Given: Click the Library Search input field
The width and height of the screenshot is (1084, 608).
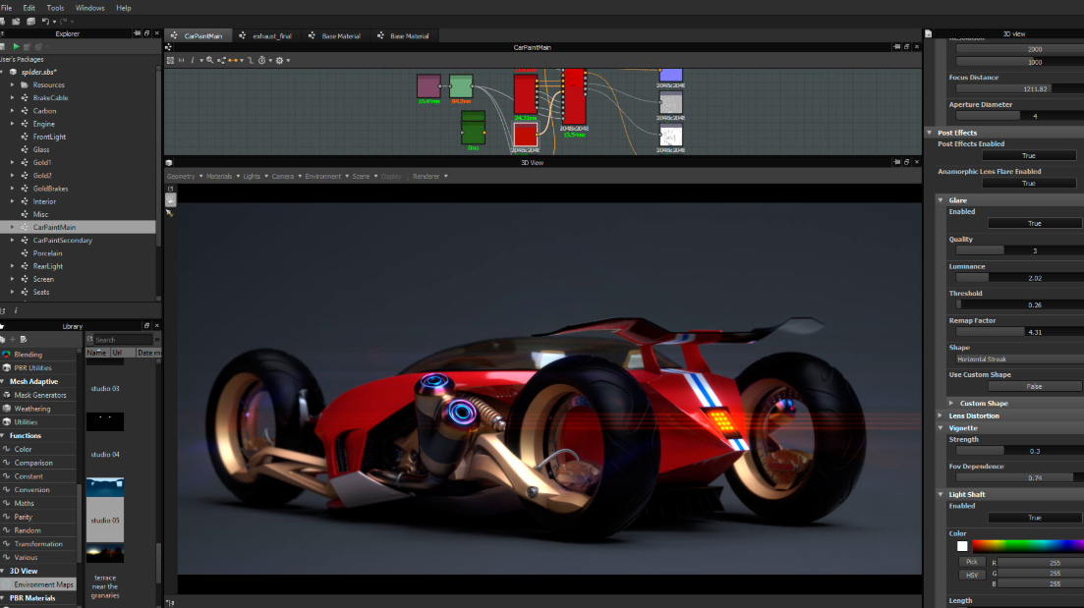Looking at the screenshot, I should 123,339.
